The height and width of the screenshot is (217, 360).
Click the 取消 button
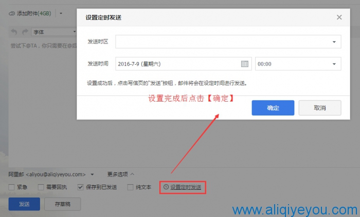click(x=320, y=108)
